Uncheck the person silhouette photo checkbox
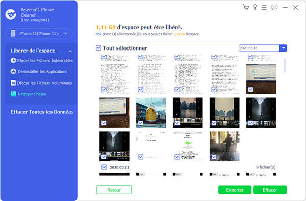The width and height of the screenshot is (306, 201). [214, 157]
